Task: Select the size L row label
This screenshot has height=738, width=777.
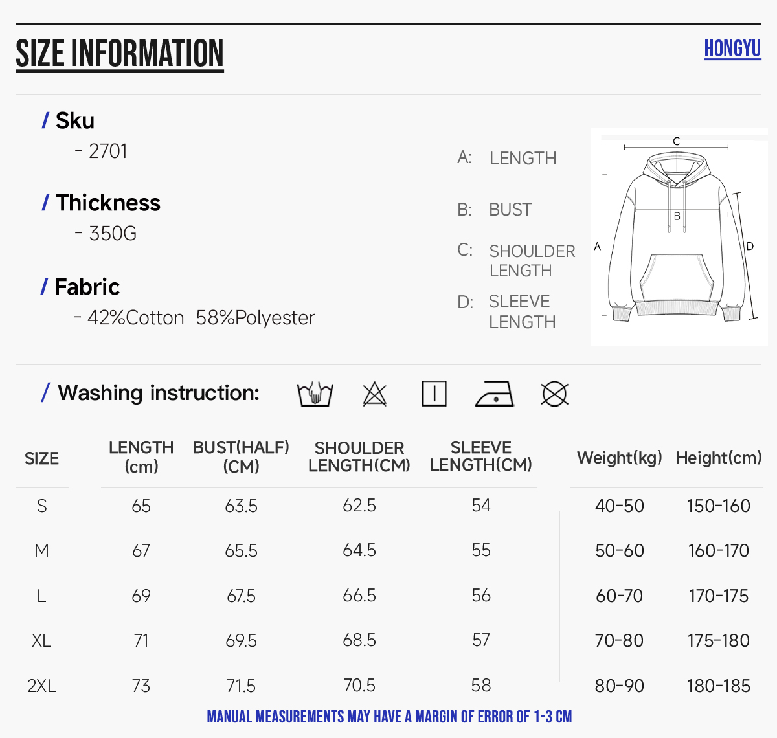Action: (41, 596)
